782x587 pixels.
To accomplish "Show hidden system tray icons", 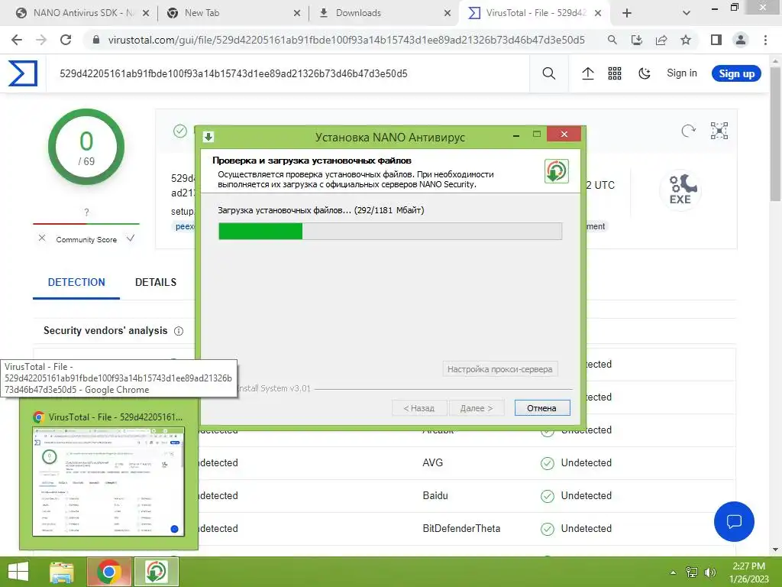I will tap(673, 572).
